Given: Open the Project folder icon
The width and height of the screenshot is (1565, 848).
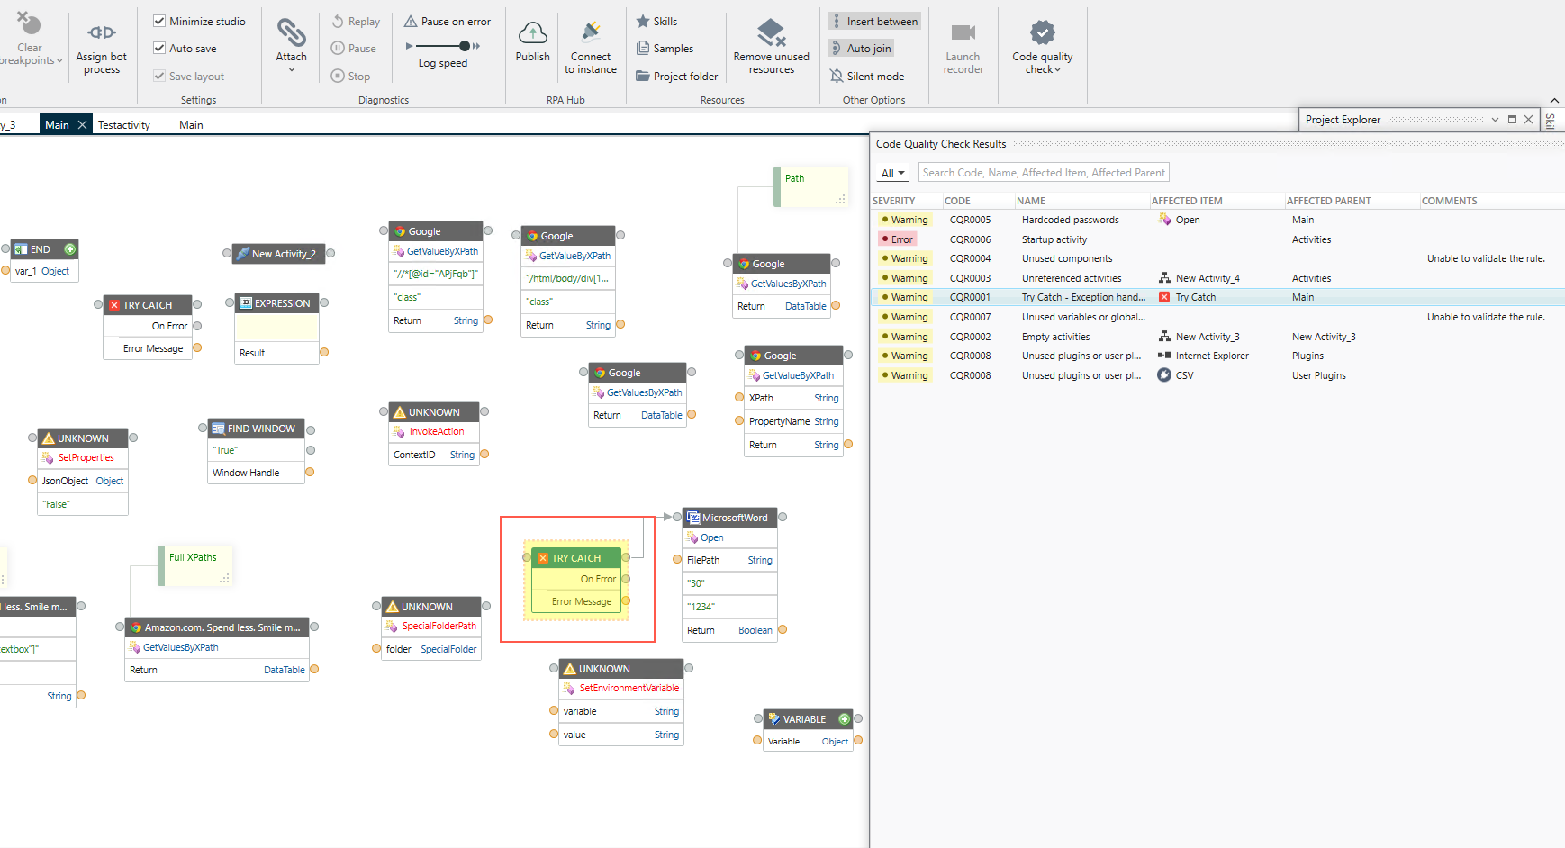Looking at the screenshot, I should point(643,76).
